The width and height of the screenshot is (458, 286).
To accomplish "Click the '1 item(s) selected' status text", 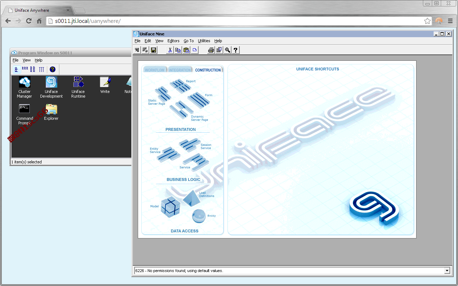I will 27,162.
